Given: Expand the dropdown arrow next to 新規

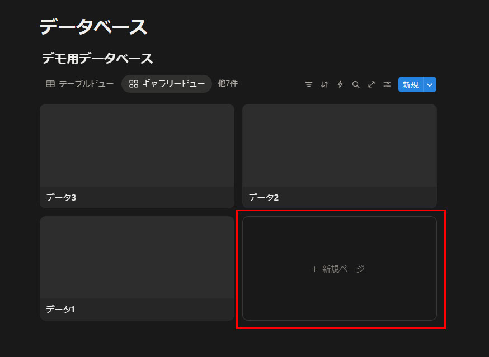Looking at the screenshot, I should [x=430, y=84].
